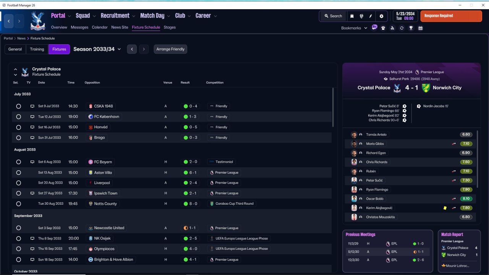Screen dimensions: 489x275
Task: Click the 6 - 1 result against Aston Villa
Action: (189, 173)
